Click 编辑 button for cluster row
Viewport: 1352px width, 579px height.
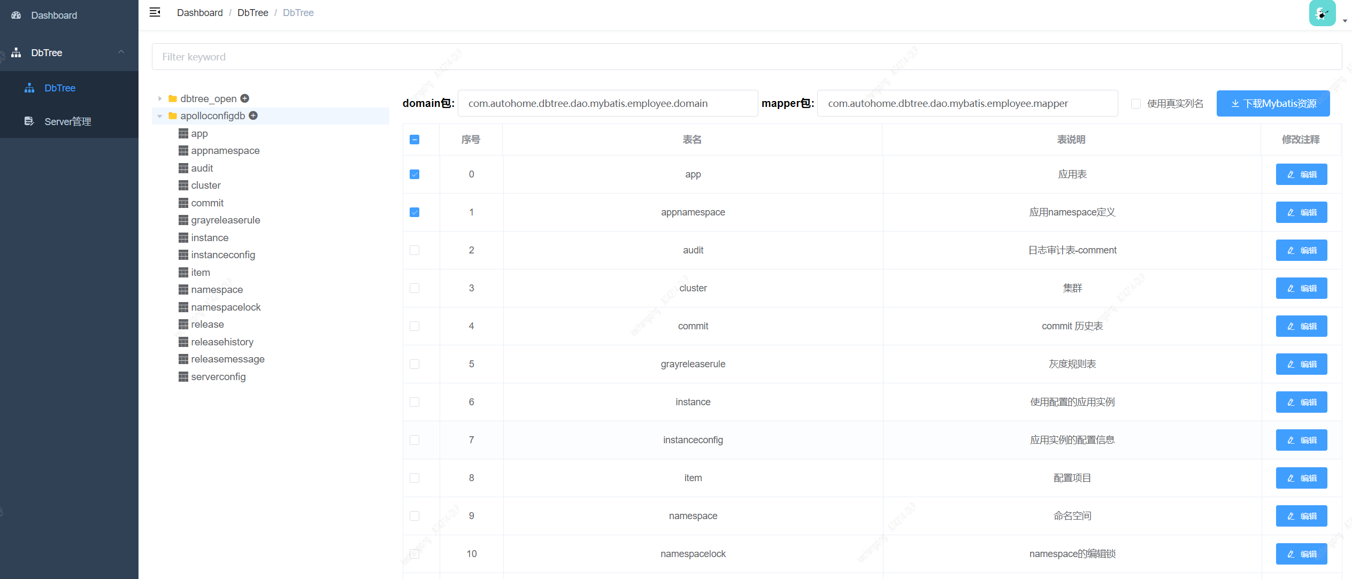tap(1301, 288)
